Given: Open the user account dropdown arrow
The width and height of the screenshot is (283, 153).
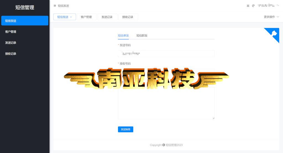Looking at the screenshot, I should click(278, 5).
